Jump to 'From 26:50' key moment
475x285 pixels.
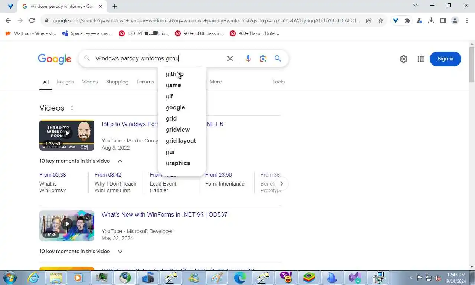point(218,175)
